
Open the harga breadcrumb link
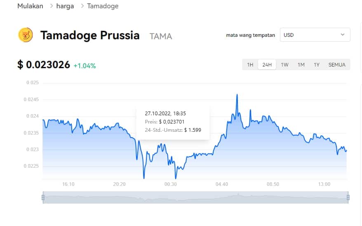click(65, 6)
